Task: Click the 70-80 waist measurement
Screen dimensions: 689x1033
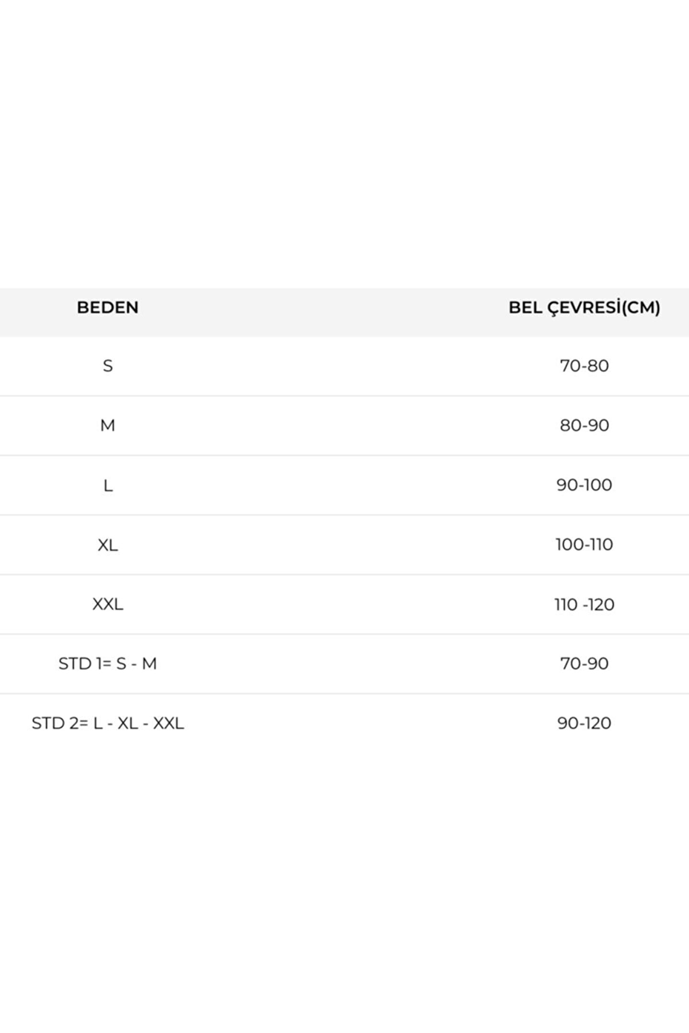Action: tap(584, 366)
